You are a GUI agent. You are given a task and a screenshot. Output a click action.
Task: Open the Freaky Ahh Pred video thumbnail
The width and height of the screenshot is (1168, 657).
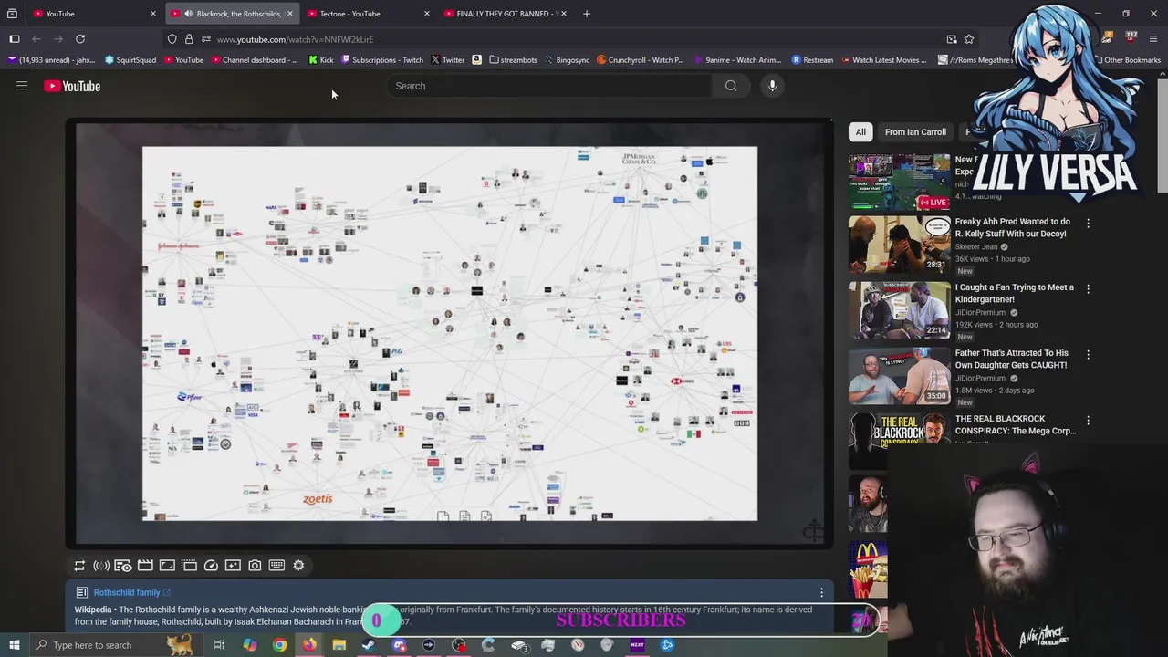[899, 245]
